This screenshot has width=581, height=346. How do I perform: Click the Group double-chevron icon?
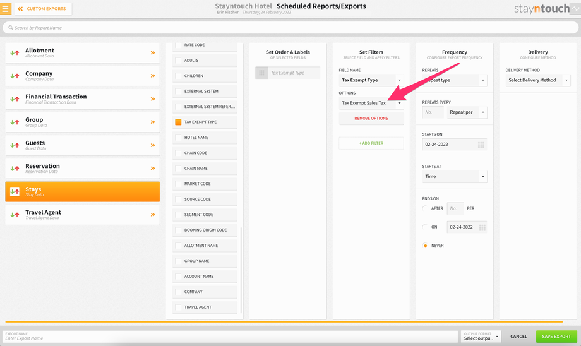(153, 122)
